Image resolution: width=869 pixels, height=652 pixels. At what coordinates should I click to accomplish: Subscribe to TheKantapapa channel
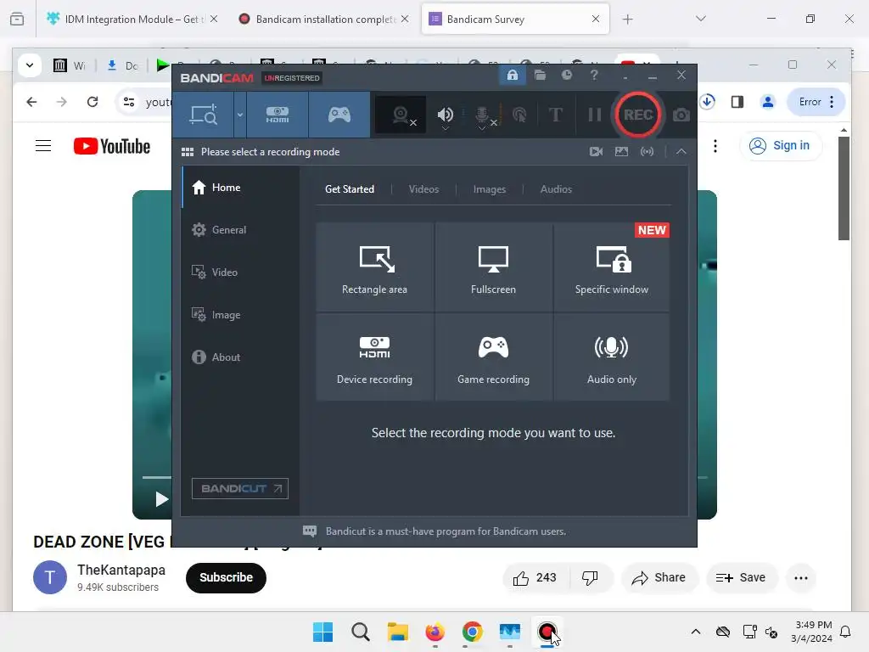[x=226, y=577]
